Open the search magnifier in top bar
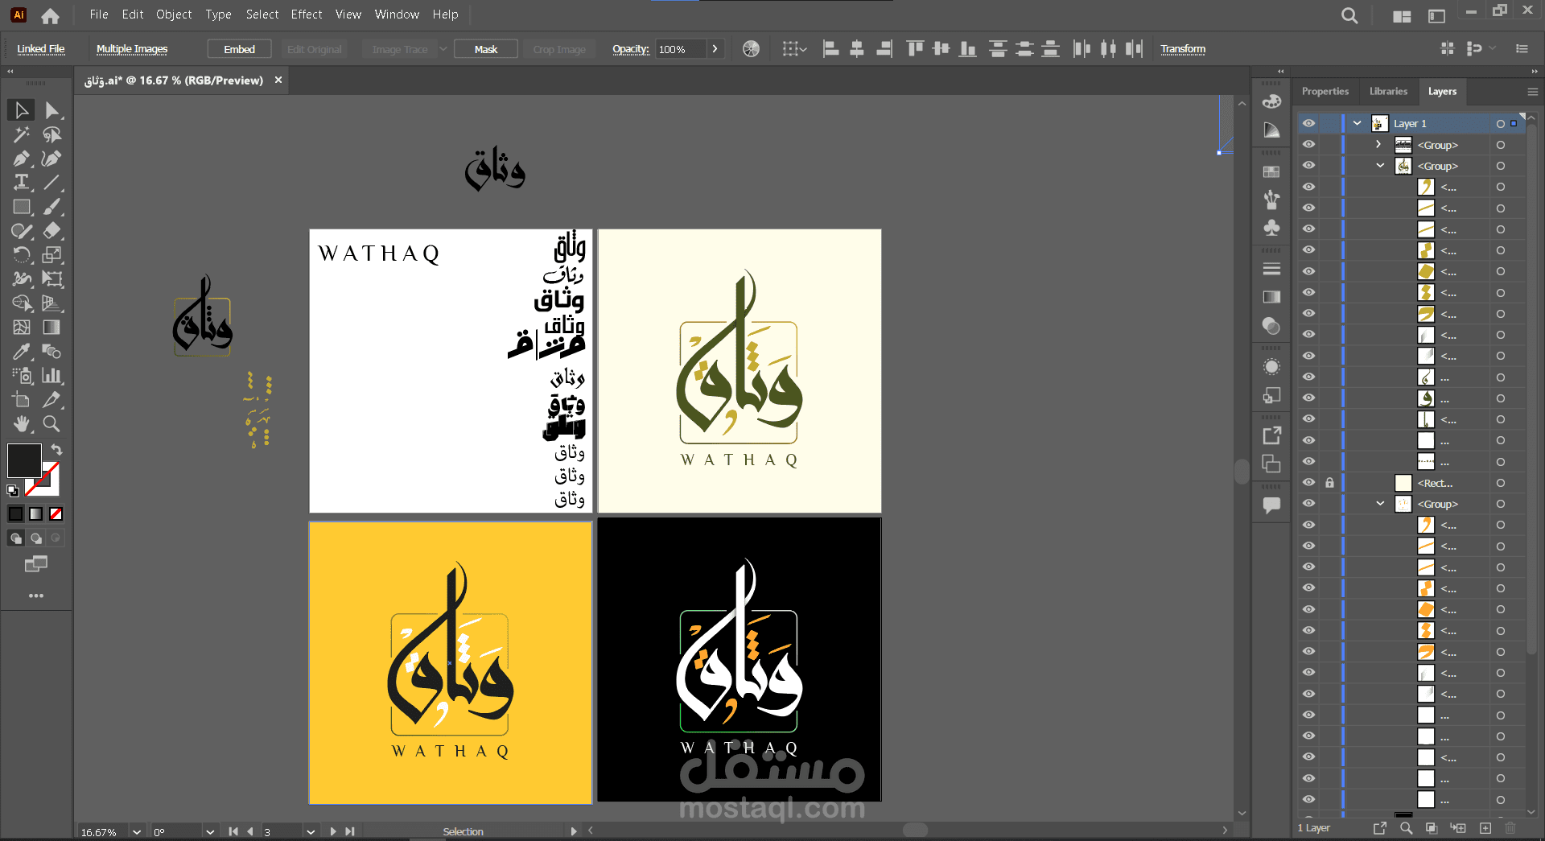Viewport: 1545px width, 841px height. point(1349,15)
